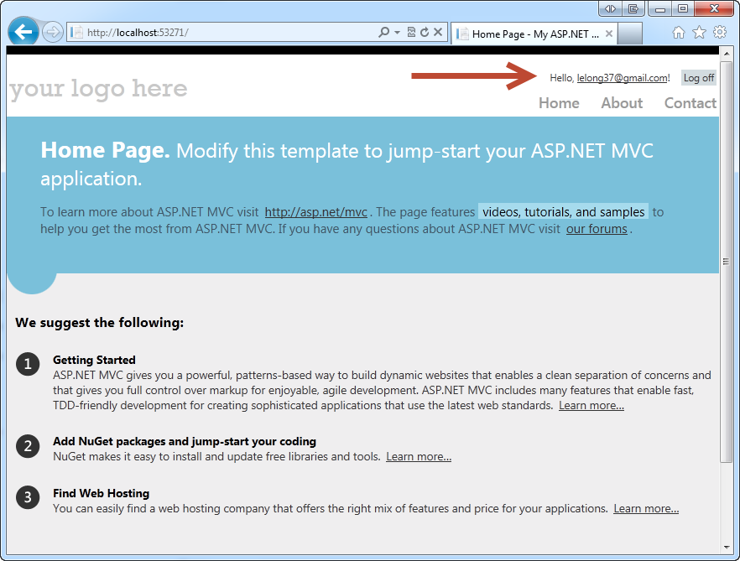Viewport: 740px width, 561px height.
Task: Click 'Add NuGet packages and jump-start your coding' heading
Action: pos(185,441)
